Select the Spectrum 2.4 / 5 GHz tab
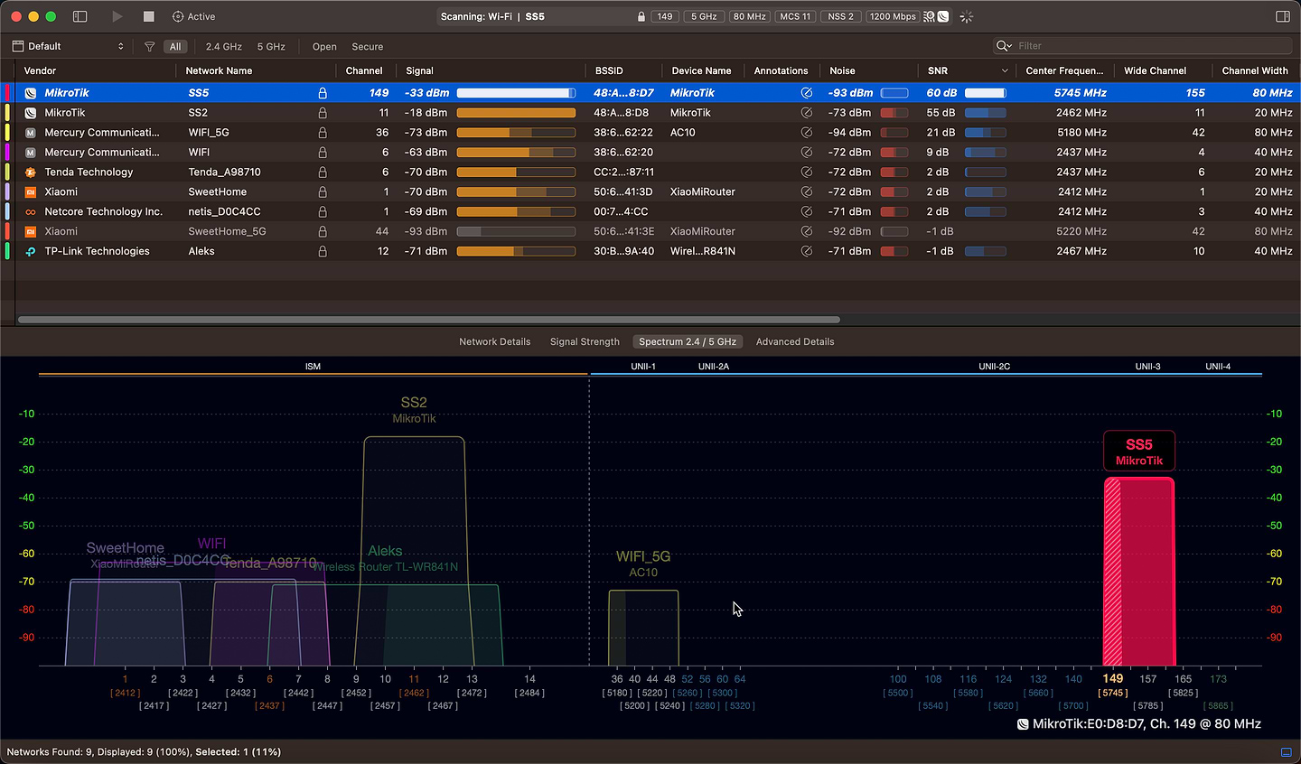 coord(688,341)
